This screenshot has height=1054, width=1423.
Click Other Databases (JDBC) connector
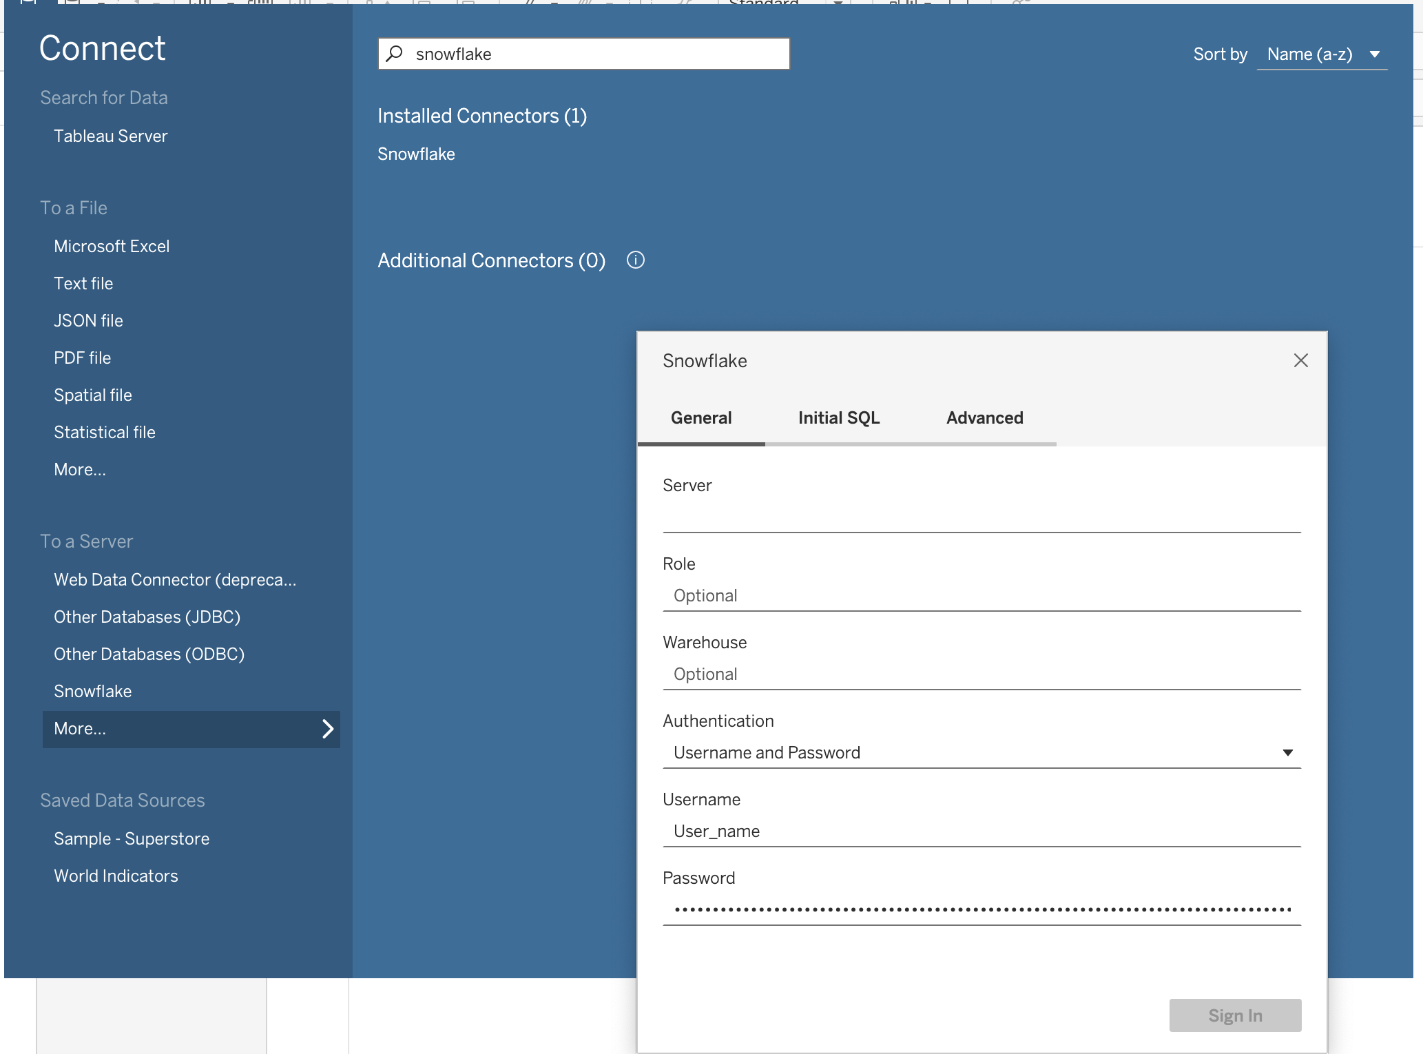point(147,617)
